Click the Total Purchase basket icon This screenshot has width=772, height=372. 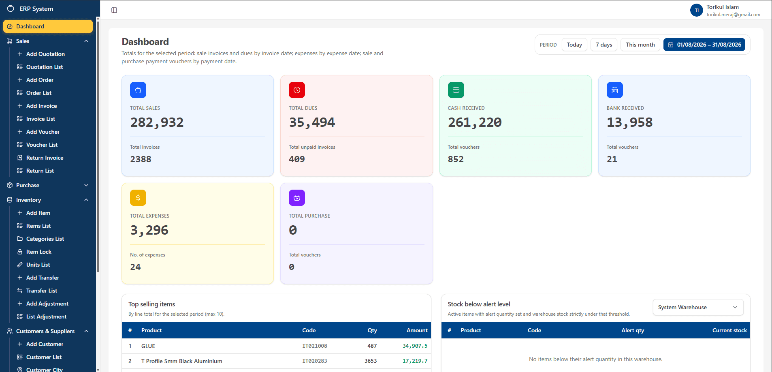(297, 198)
